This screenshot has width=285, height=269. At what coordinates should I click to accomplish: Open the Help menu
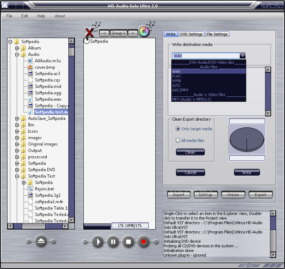[x=41, y=16]
